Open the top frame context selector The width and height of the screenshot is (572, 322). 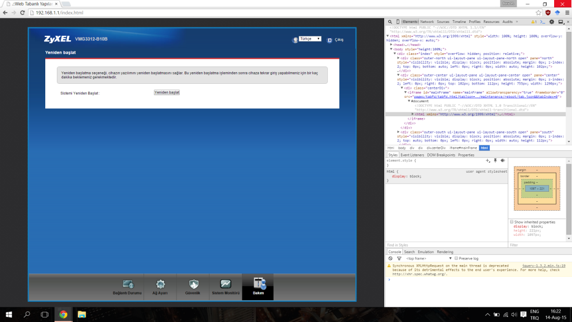point(427,258)
